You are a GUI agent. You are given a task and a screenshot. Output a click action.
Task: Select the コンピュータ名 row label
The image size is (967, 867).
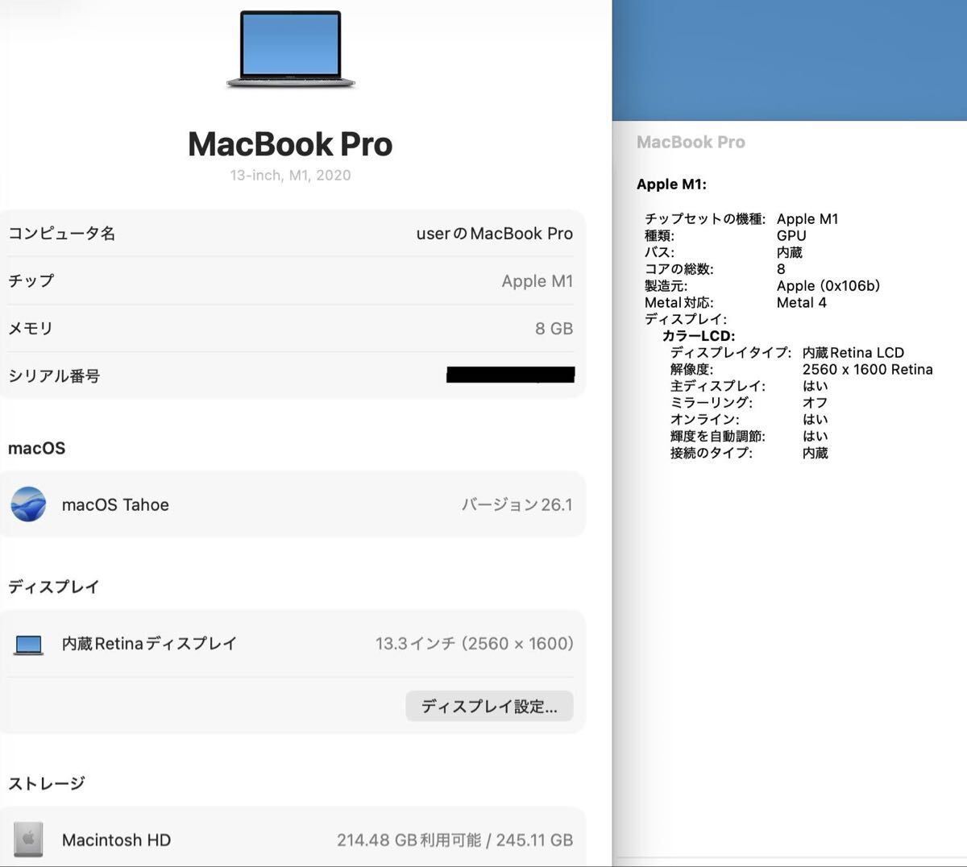coord(62,234)
